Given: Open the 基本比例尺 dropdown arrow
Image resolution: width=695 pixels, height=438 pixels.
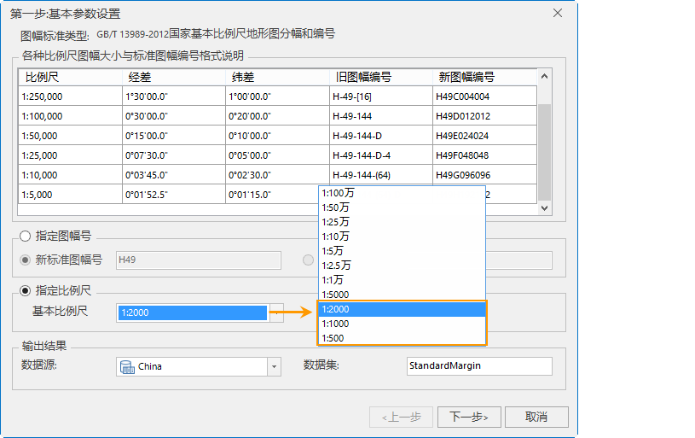Looking at the screenshot, I should [x=275, y=312].
